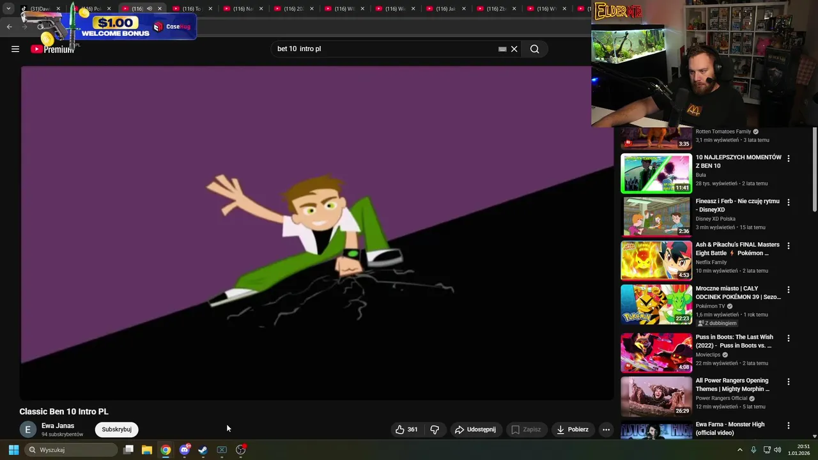Play Fineasz i Ferb thumbnail

pos(656,217)
